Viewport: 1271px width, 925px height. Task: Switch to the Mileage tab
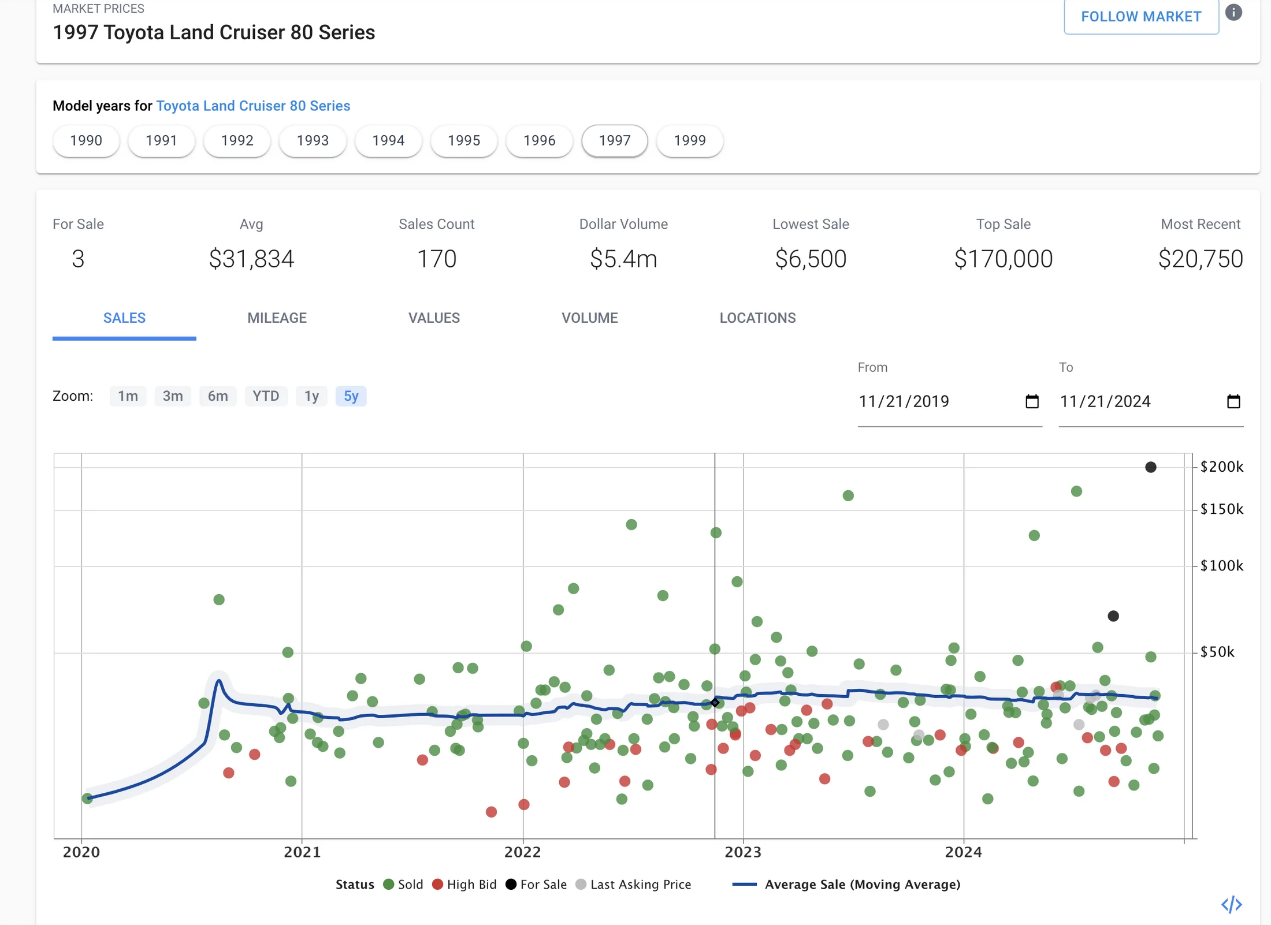tap(277, 318)
